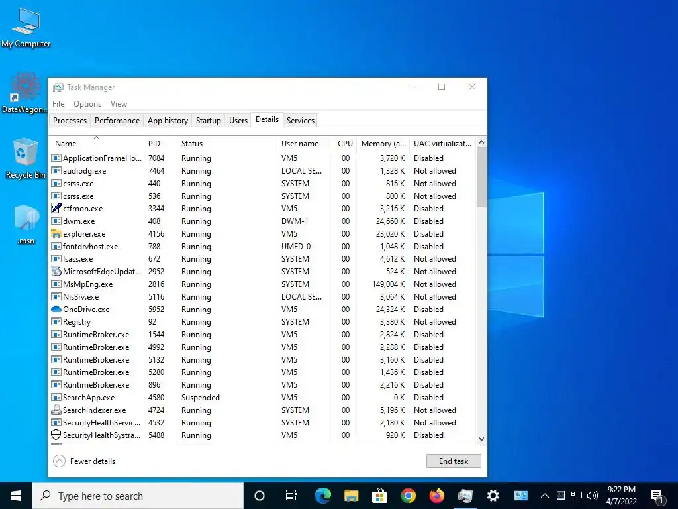Open My Computer desktop icon
Image resolution: width=678 pixels, height=509 pixels.
point(26,27)
